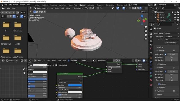Toggle render Denoise checkbox
This screenshot has height=101, width=180.
pos(159,84)
